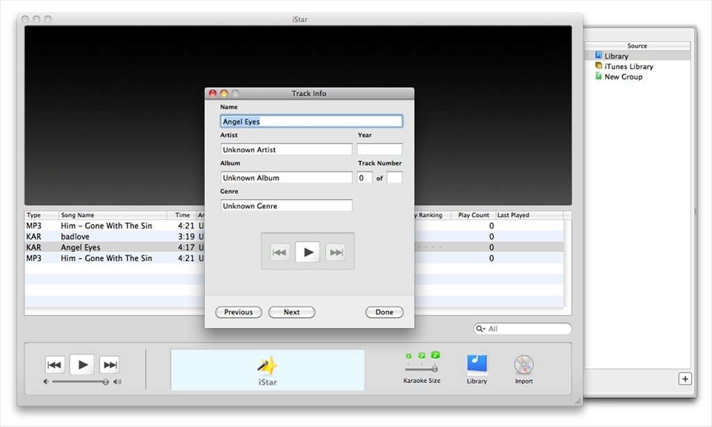Image resolution: width=712 pixels, height=427 pixels.
Task: Sort by the Song Name column header
Action: point(112,215)
